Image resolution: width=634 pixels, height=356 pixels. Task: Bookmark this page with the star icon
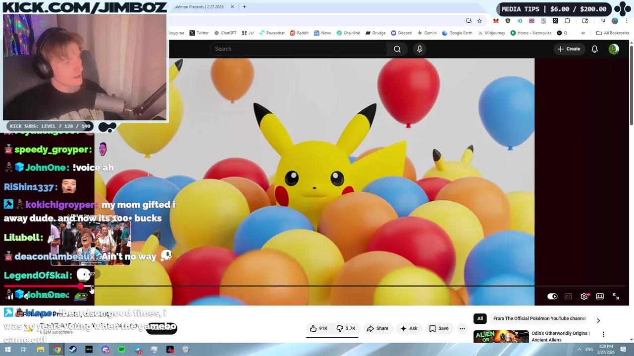(479, 21)
